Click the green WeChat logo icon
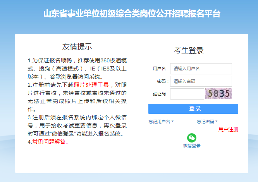 tap(192, 137)
